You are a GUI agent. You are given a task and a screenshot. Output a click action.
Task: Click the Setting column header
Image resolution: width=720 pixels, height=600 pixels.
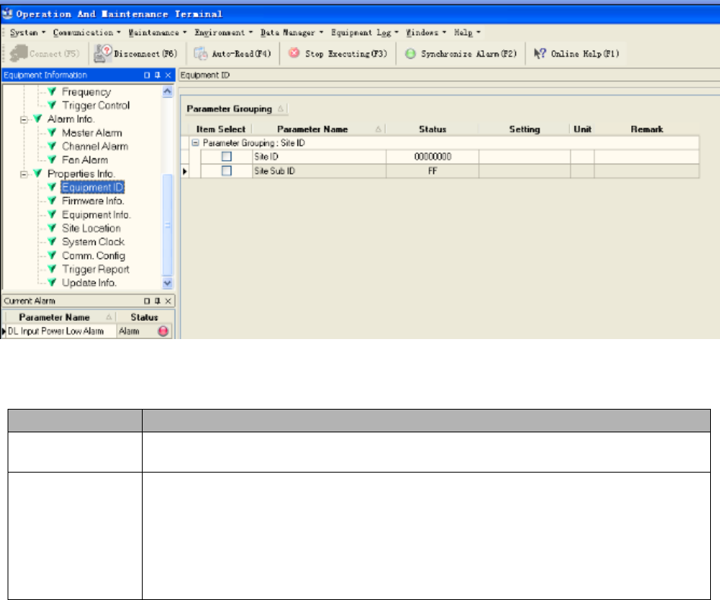coord(524,130)
